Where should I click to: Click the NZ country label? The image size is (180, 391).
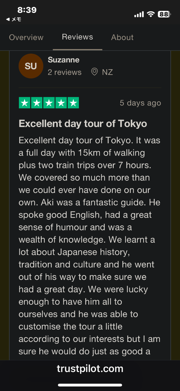click(107, 72)
